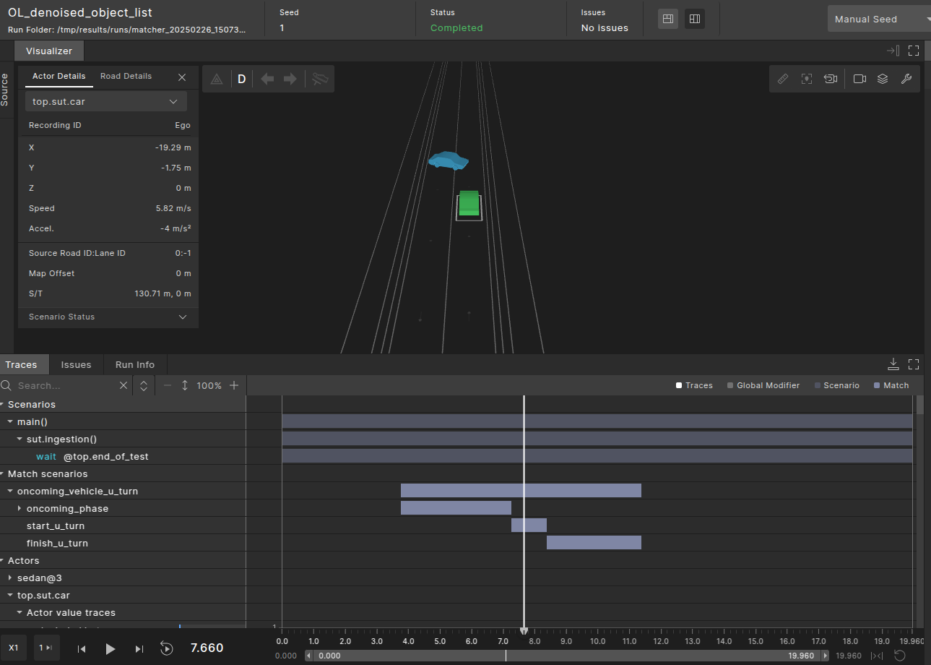Viewport: 931px width, 665px height.
Task: Switch to the Road Details tab
Action: 126,76
